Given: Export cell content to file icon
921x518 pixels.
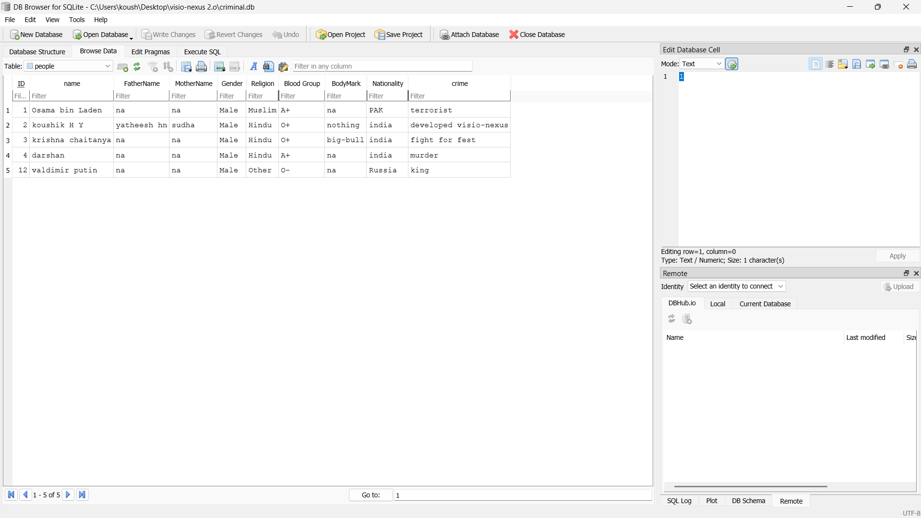Looking at the screenshot, I should [857, 64].
